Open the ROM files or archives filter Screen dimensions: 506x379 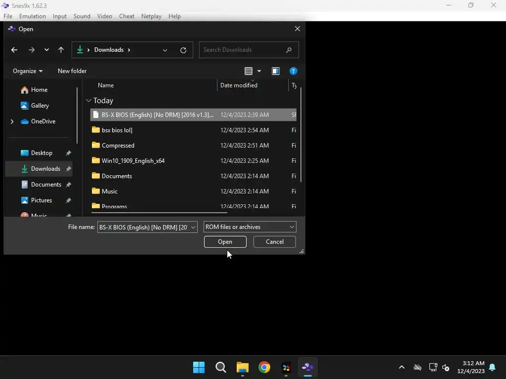pyautogui.click(x=250, y=227)
